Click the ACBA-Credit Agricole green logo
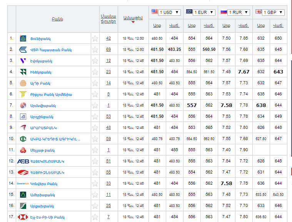292x222 pixels. point(23,139)
